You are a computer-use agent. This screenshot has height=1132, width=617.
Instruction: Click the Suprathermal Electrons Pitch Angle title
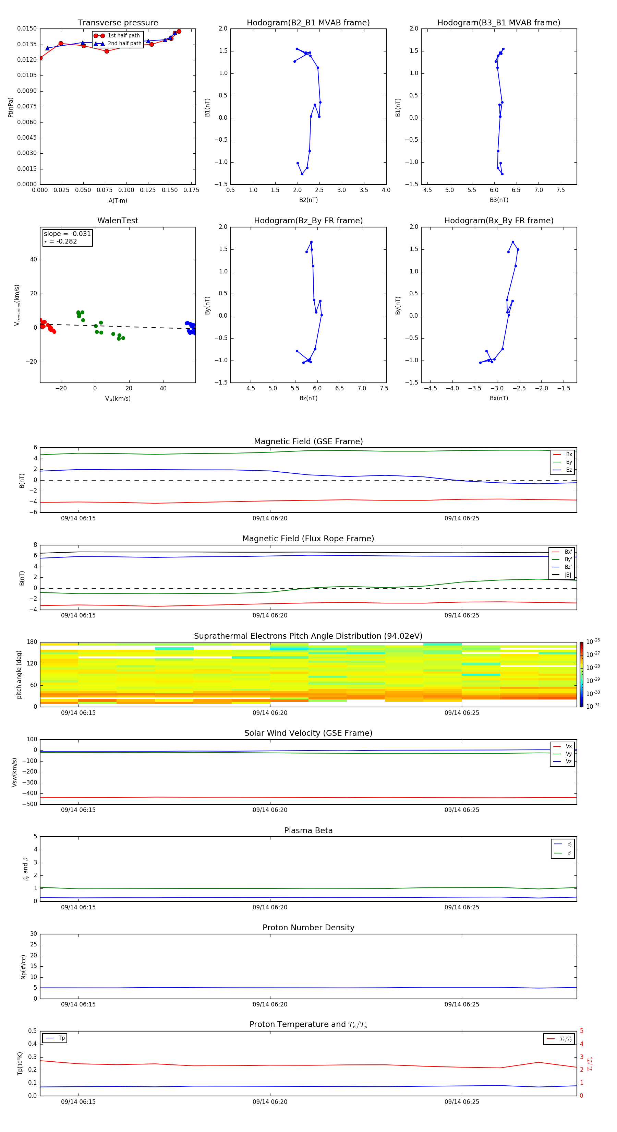point(308,636)
